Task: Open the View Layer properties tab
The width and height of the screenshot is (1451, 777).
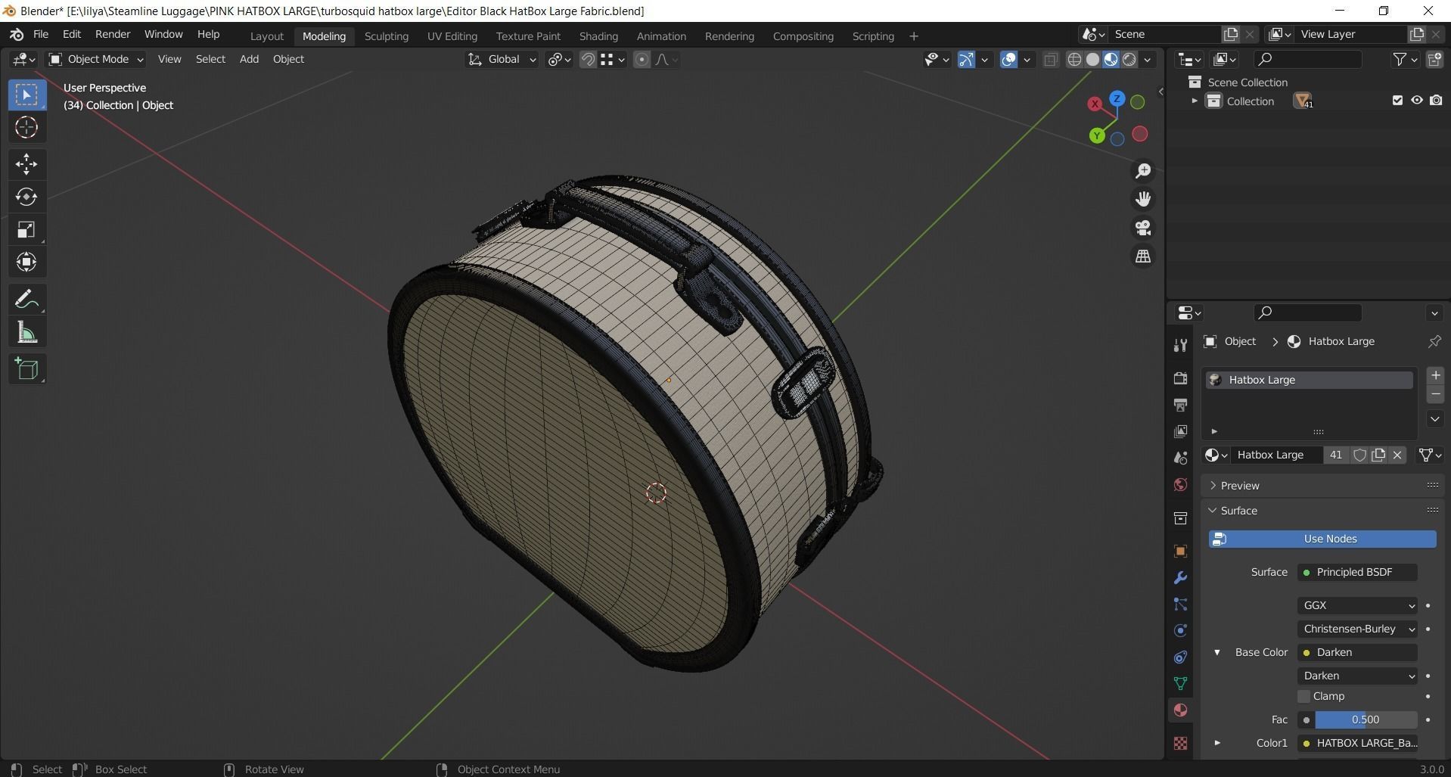Action: pyautogui.click(x=1180, y=431)
